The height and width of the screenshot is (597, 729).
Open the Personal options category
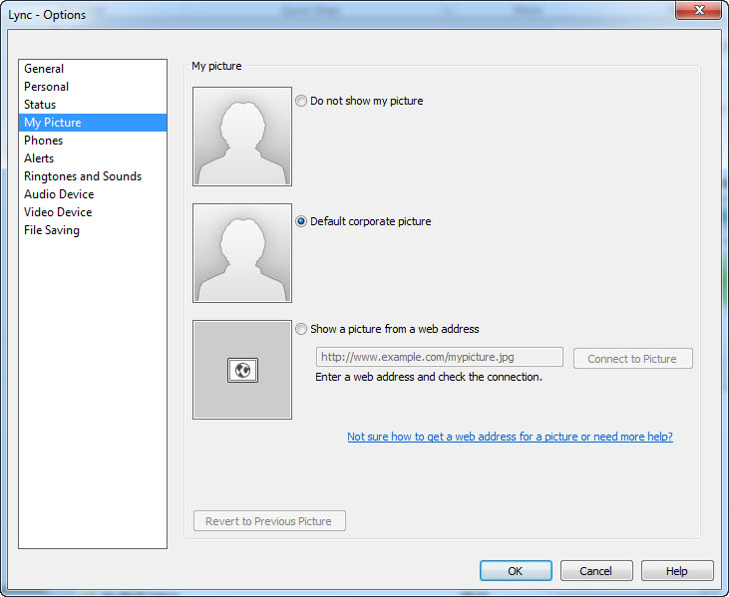tap(93, 87)
